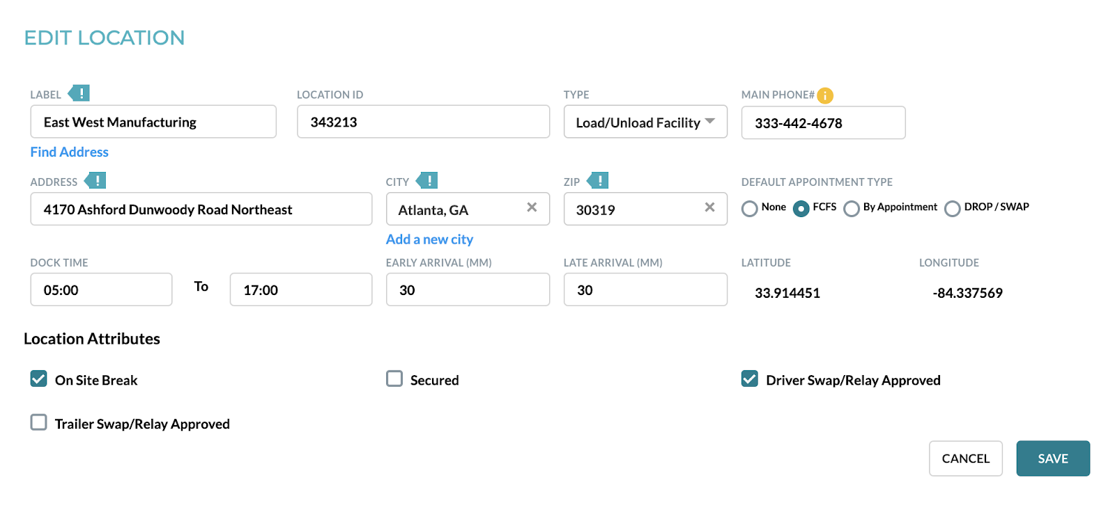This screenshot has height=524, width=1115.
Task: Uncheck the On Site Break checkbox
Action: (39, 379)
